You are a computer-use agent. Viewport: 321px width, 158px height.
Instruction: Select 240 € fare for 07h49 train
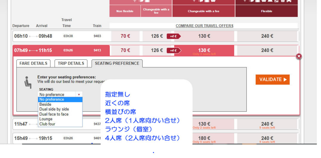click(267, 50)
